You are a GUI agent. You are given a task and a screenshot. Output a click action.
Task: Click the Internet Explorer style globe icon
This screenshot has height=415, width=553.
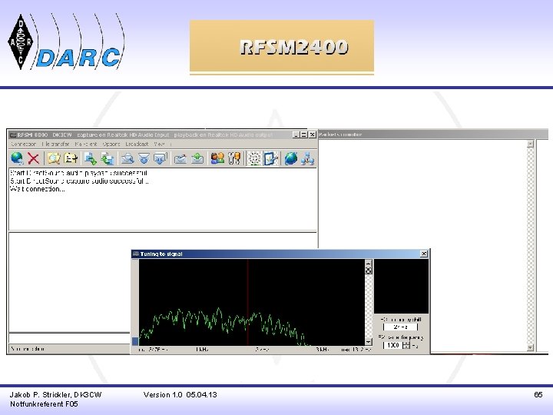[x=291, y=158]
